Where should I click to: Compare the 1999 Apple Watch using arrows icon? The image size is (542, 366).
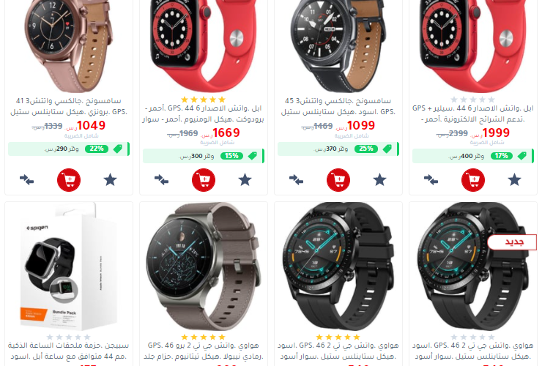(x=431, y=180)
